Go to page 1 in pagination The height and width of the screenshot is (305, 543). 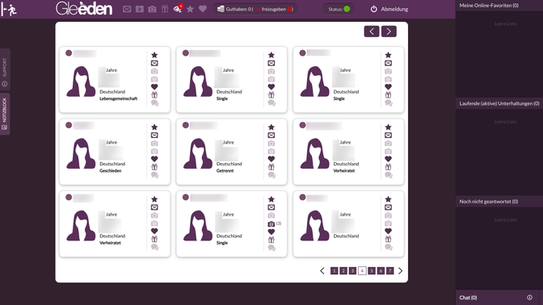(334, 271)
